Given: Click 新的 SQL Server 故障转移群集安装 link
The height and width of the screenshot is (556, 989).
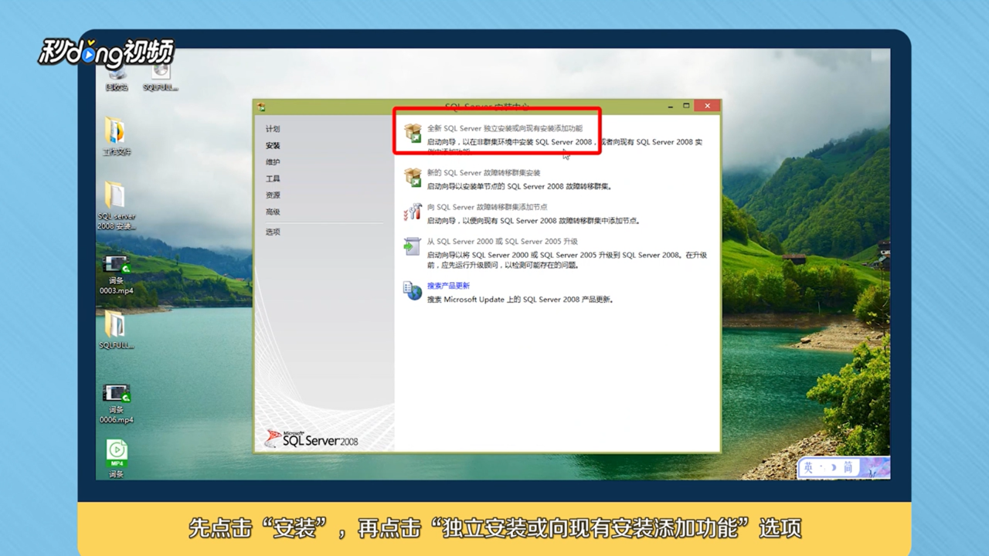Looking at the screenshot, I should [484, 173].
